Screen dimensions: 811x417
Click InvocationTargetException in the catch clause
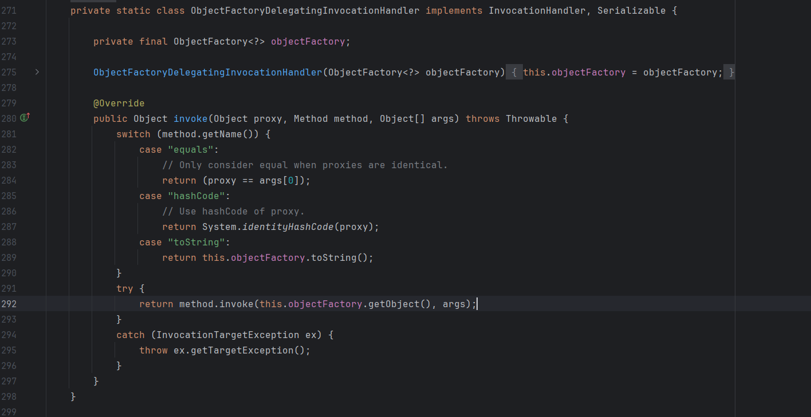pyautogui.click(x=227, y=335)
